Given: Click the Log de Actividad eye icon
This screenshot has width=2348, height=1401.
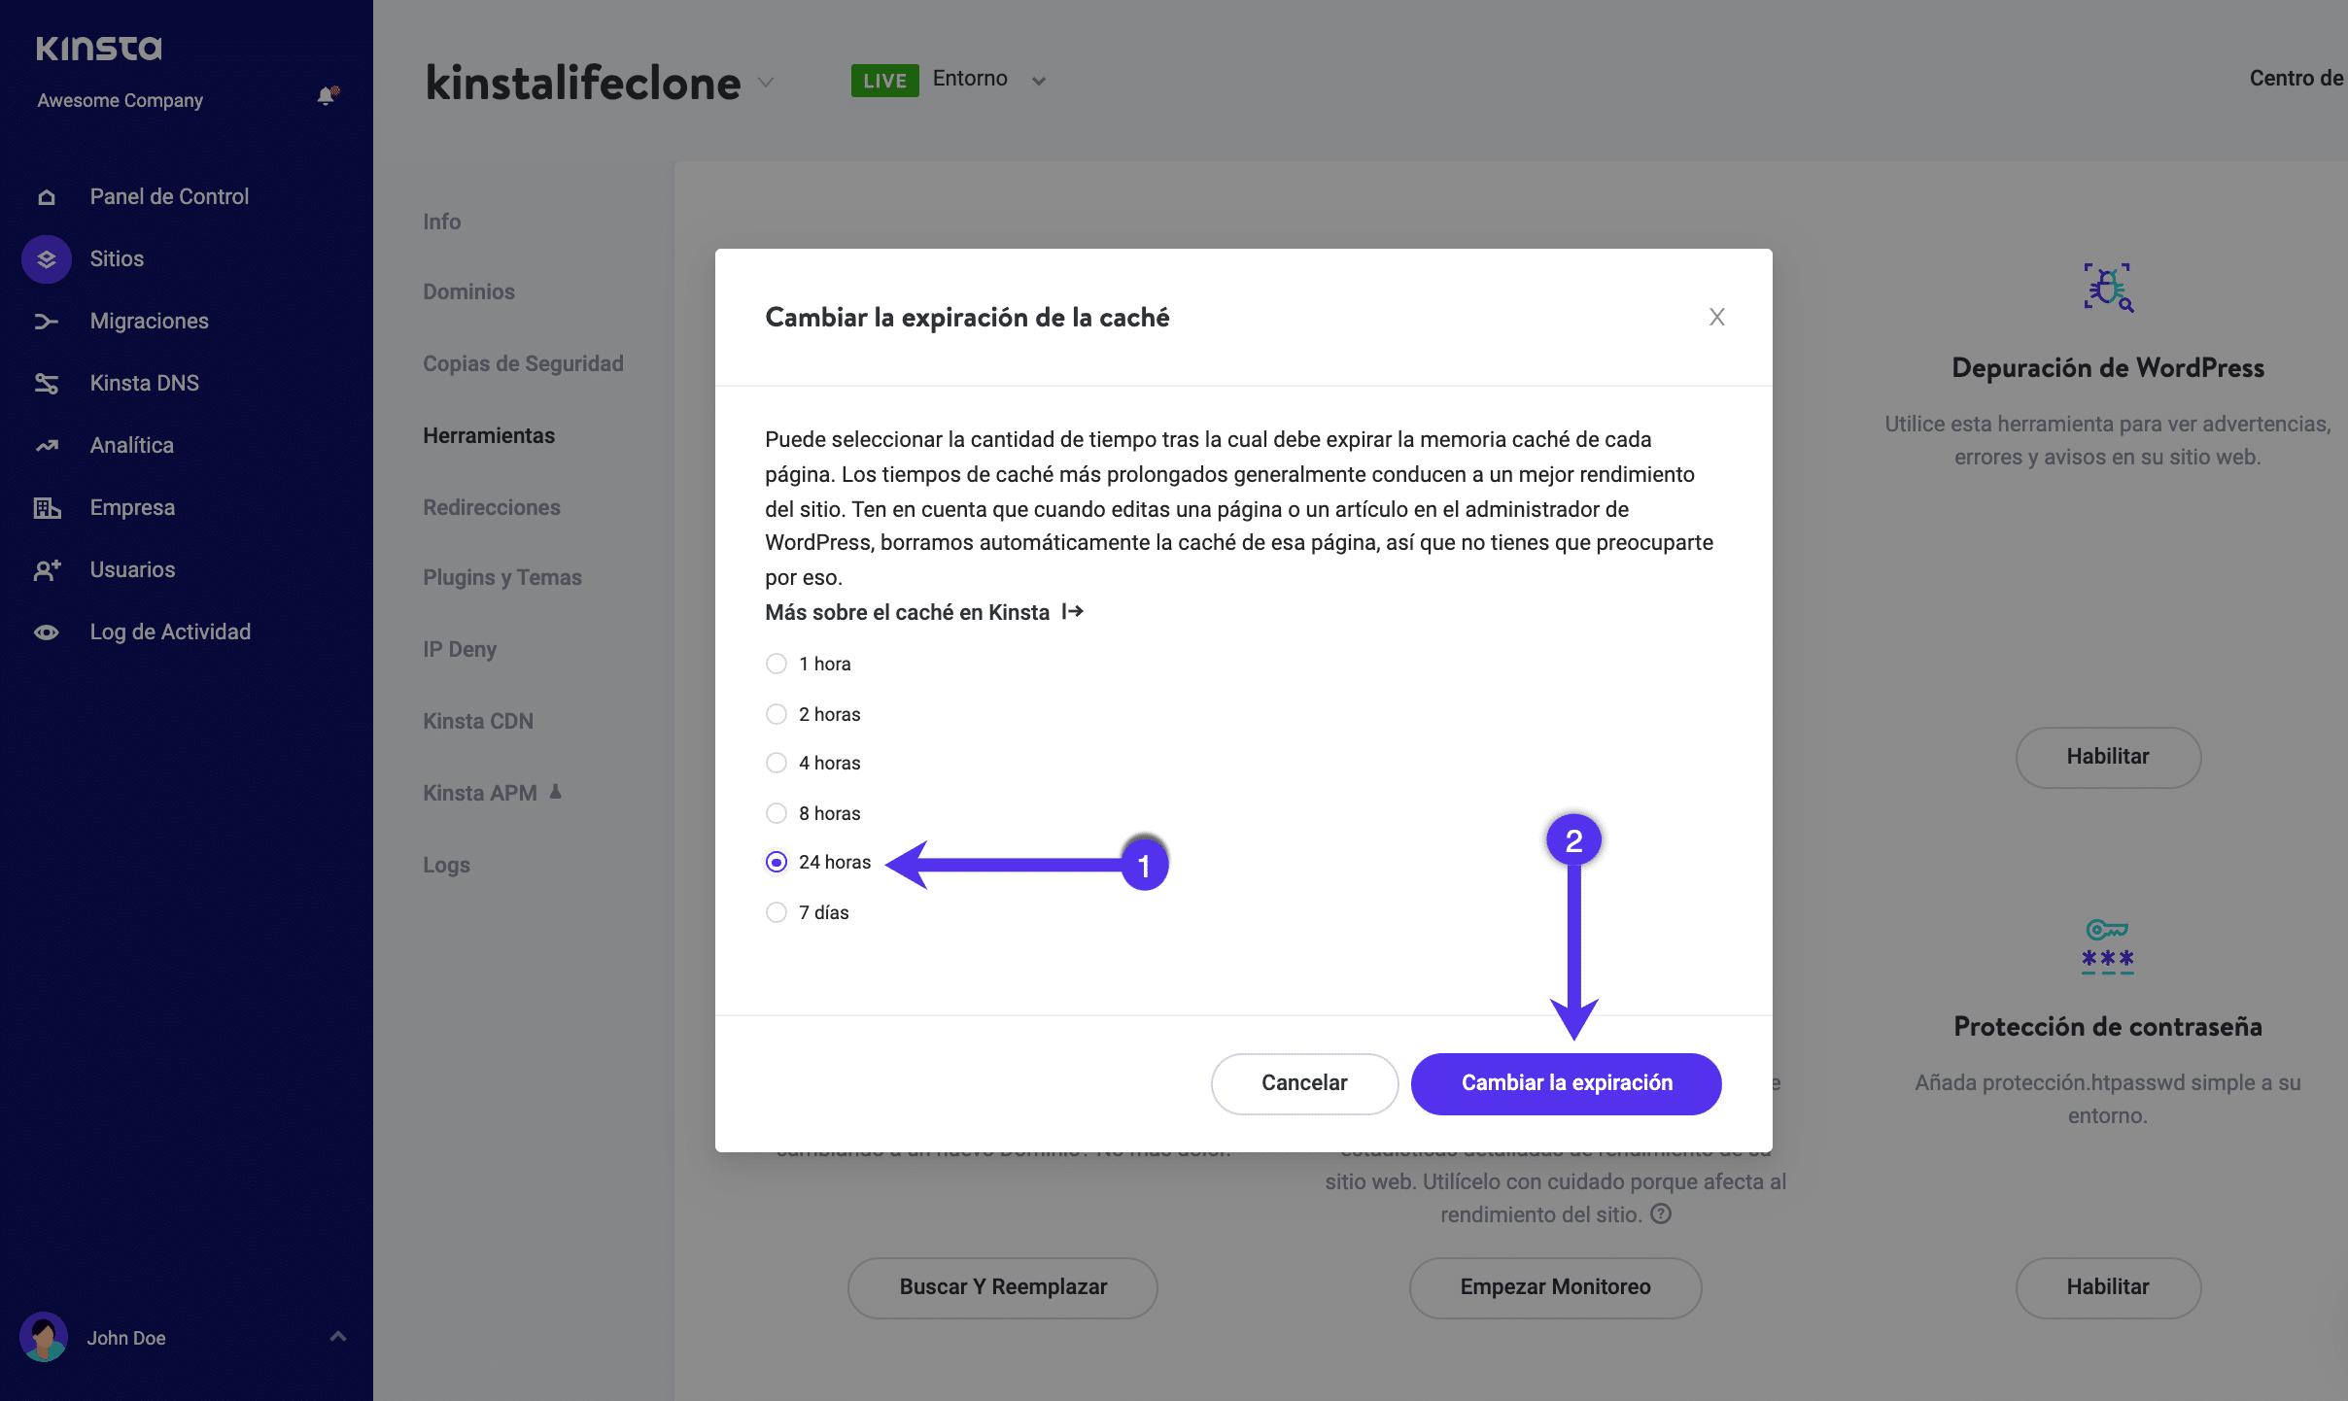Looking at the screenshot, I should [x=46, y=632].
